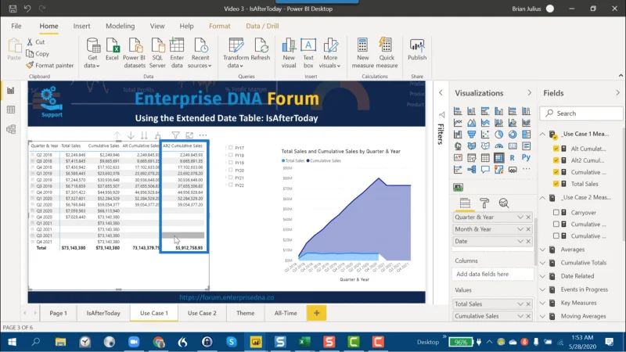
Task: Open Quick measure
Action: tap(386, 52)
